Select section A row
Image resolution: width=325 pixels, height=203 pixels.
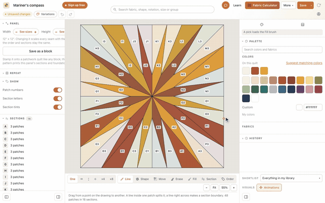(x=32, y=126)
